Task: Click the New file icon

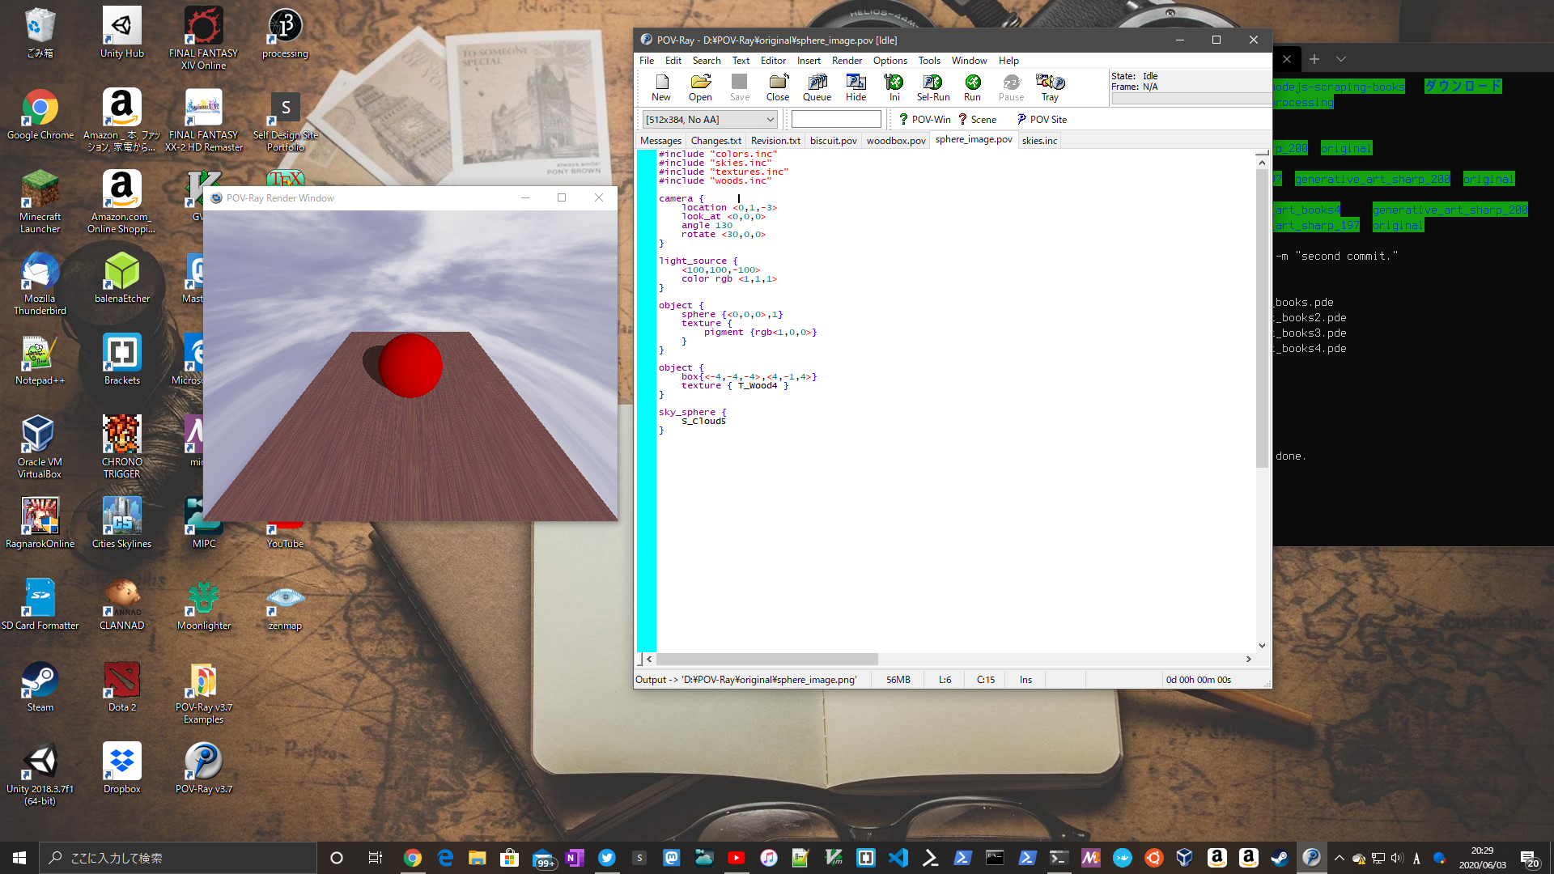Action: coord(661,87)
